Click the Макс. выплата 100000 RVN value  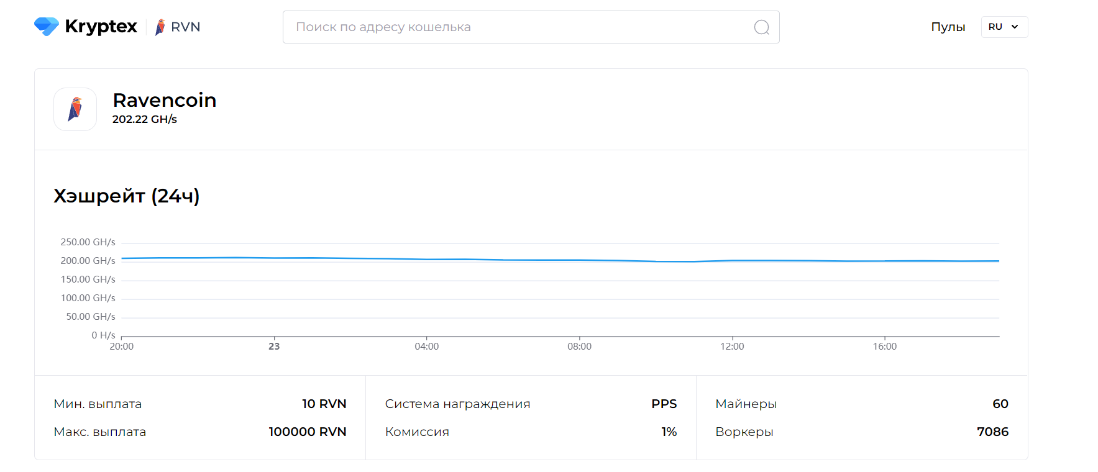(307, 432)
